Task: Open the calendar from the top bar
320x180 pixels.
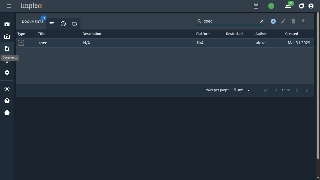Action: click(x=256, y=6)
